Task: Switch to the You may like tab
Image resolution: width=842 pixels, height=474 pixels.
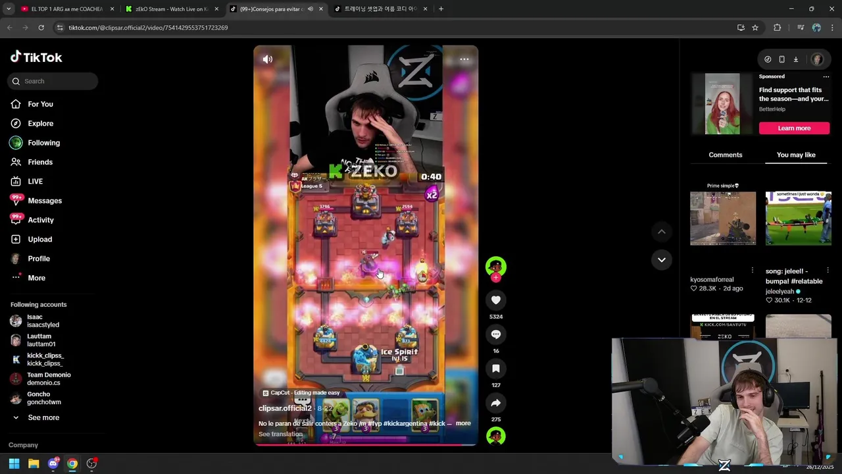Action: click(796, 155)
